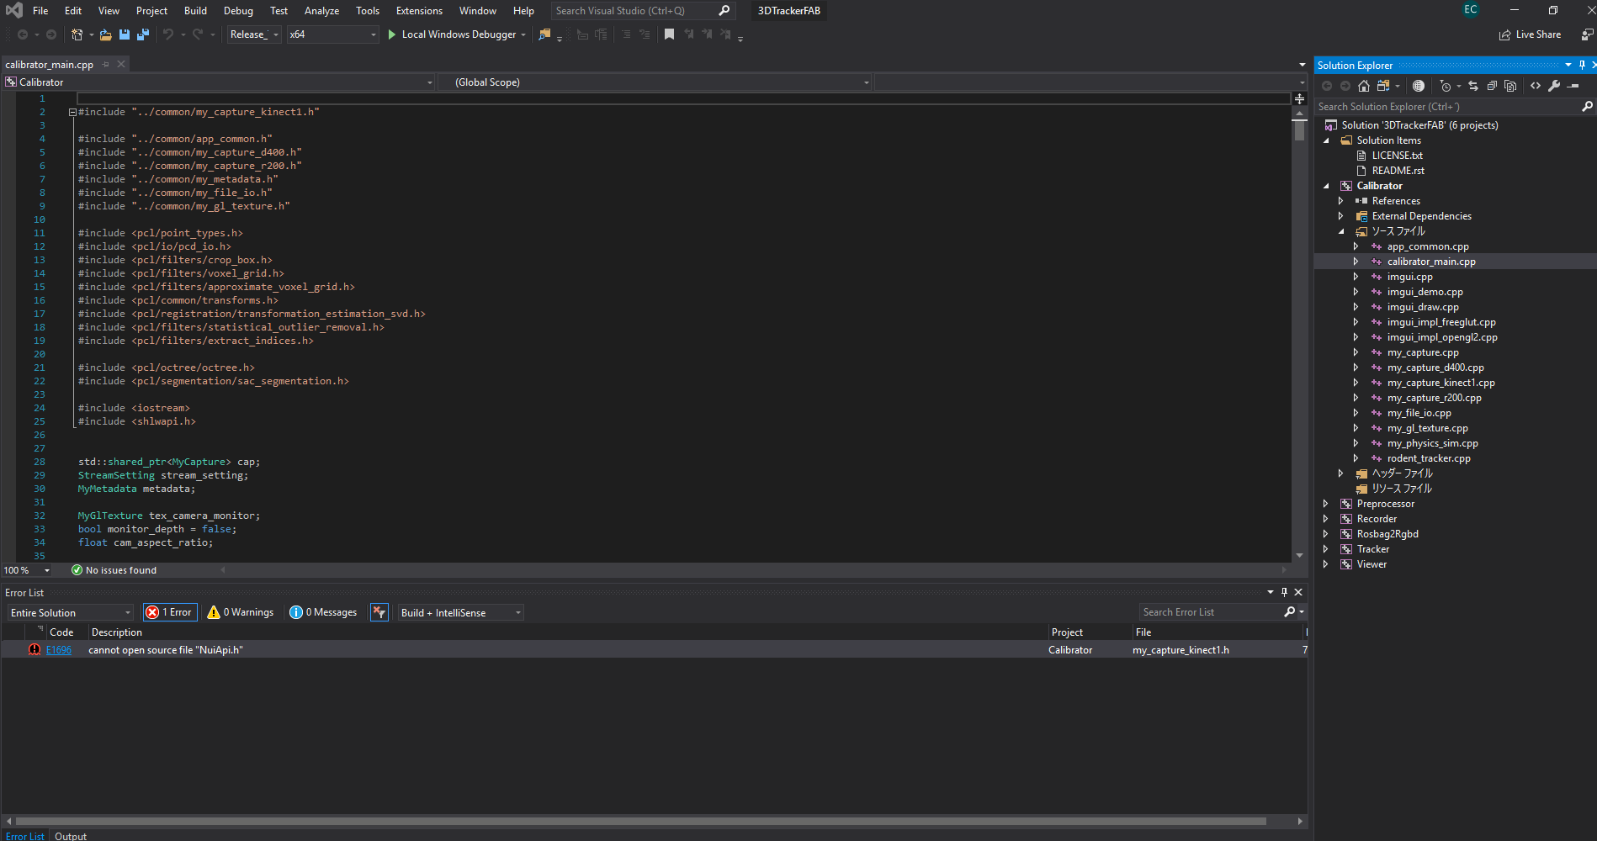Open the Analyze menu

point(321,11)
